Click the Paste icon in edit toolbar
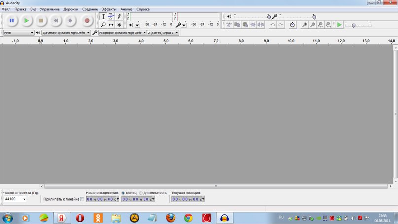Screen dimensions: 398x224 (x=245, y=25)
